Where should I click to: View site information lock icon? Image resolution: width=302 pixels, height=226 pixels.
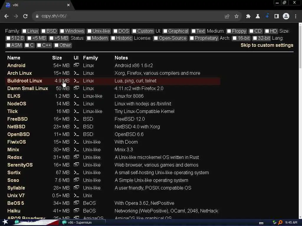point(37,16)
